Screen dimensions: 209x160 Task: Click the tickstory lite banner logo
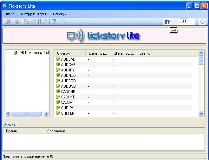103,36
